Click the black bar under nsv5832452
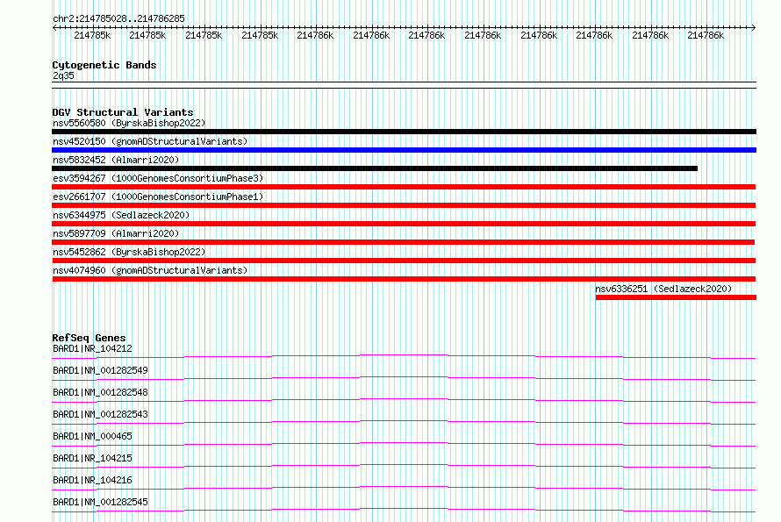The height and width of the screenshot is (522, 781). (x=375, y=168)
